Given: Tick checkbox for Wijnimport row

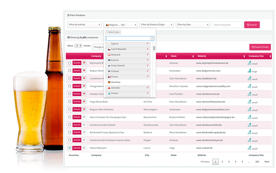Looking at the screenshot, I should (x=70, y=63).
